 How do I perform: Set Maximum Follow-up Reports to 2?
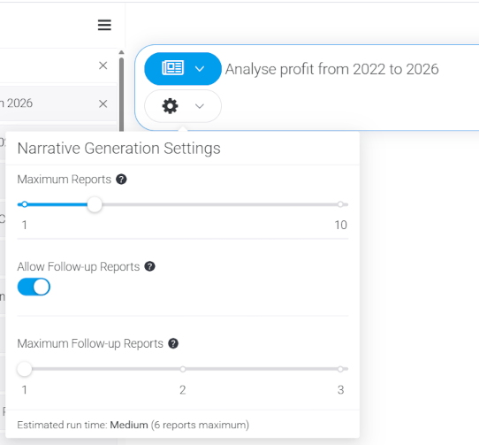(x=183, y=369)
